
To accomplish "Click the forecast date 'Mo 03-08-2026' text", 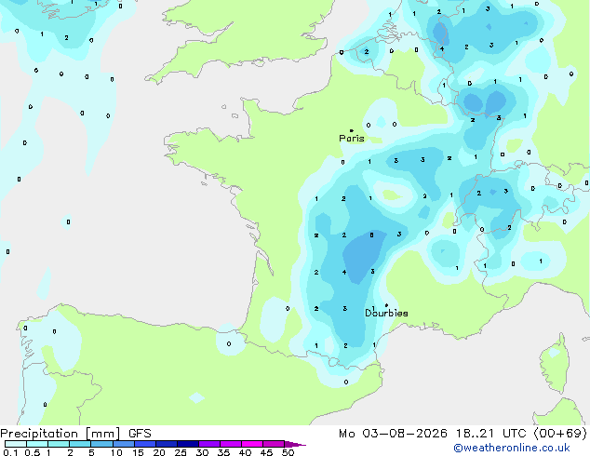I will [x=394, y=434].
